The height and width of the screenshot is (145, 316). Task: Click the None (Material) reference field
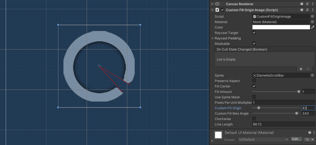tap(281, 22)
